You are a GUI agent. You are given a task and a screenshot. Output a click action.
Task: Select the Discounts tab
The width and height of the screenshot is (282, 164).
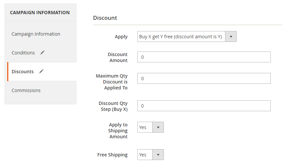(23, 72)
